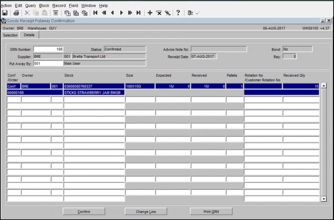Click the vertical scrollbar track in the grid

point(324,142)
